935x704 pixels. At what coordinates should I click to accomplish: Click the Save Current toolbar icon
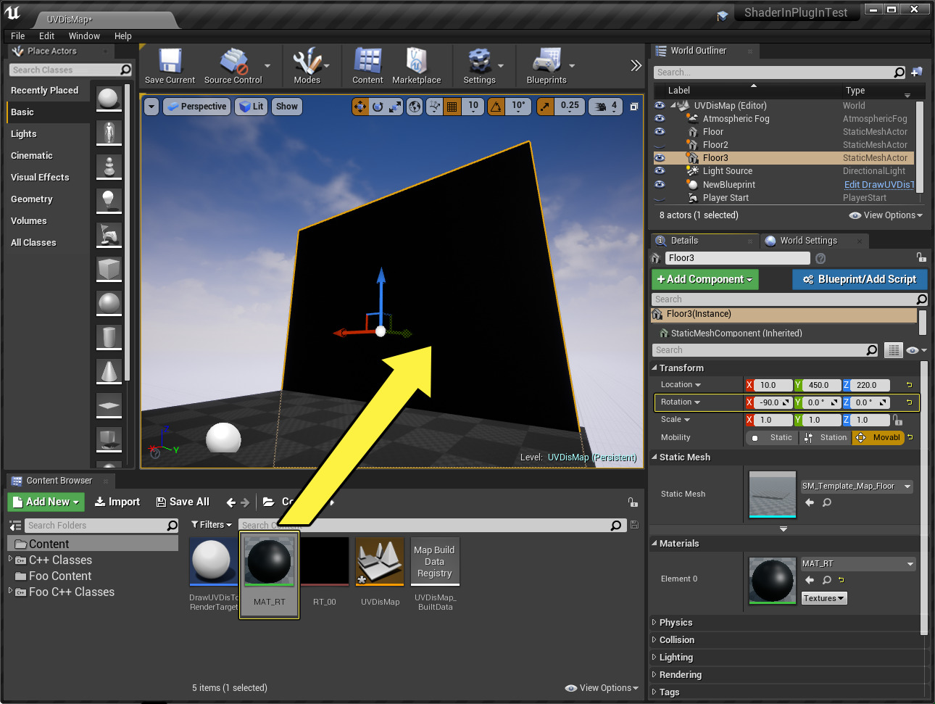point(170,62)
